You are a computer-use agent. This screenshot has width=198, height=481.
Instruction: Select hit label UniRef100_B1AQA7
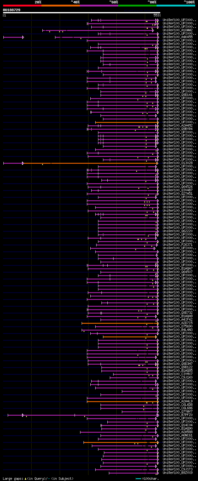tap(178, 269)
